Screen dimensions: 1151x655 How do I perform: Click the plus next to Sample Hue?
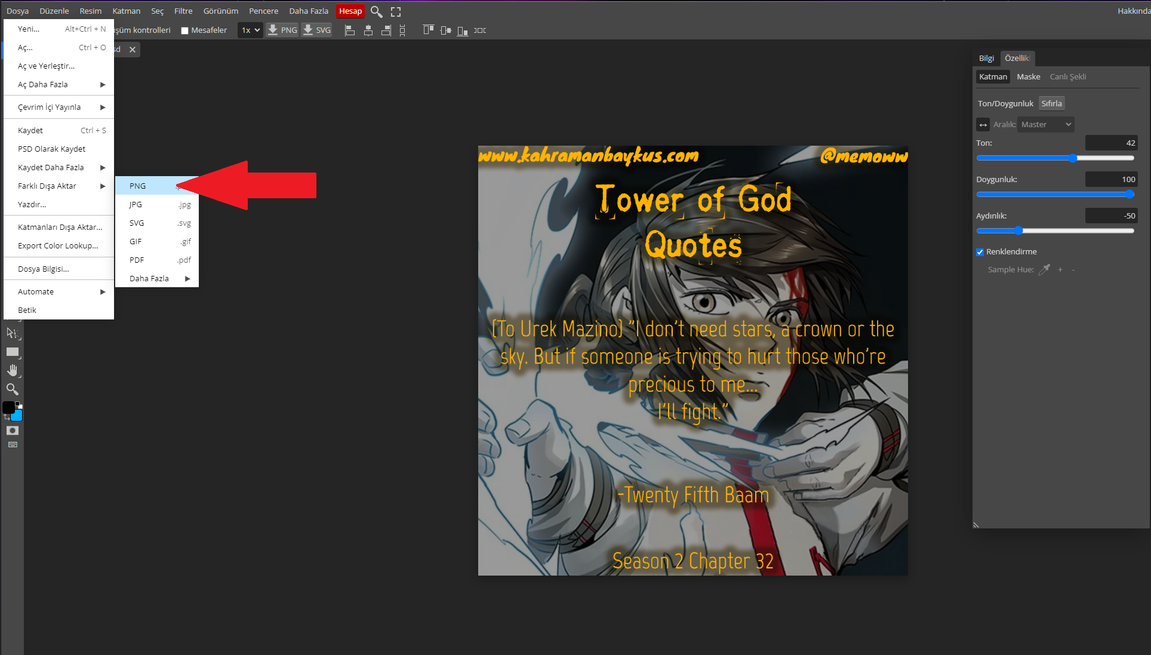point(1060,270)
